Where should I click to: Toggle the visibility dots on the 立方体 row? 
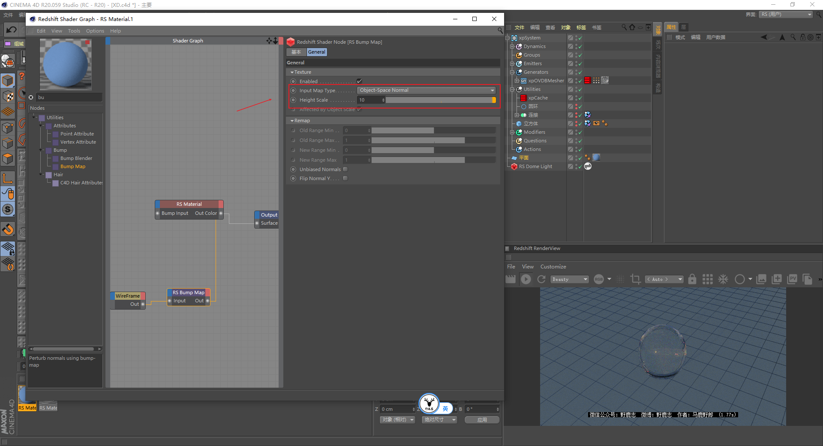[x=576, y=124]
